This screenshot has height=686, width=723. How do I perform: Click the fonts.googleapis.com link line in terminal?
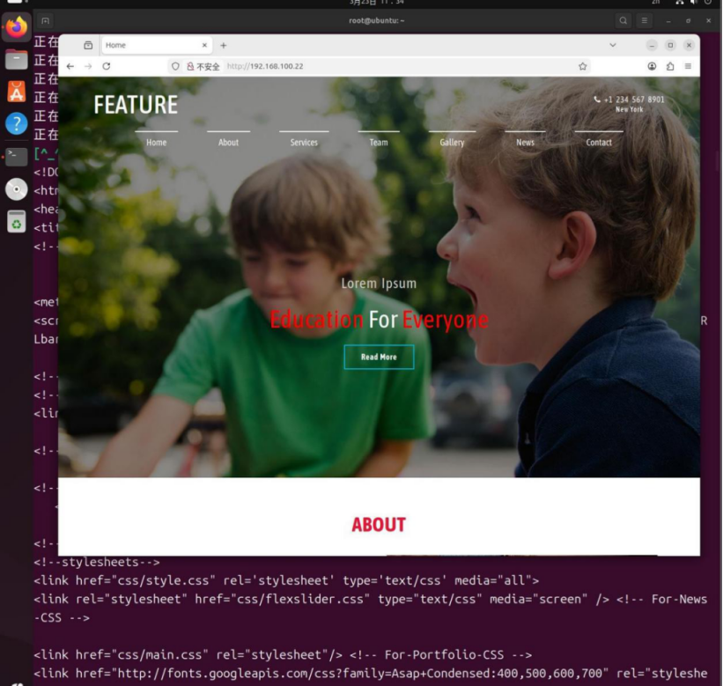click(370, 674)
